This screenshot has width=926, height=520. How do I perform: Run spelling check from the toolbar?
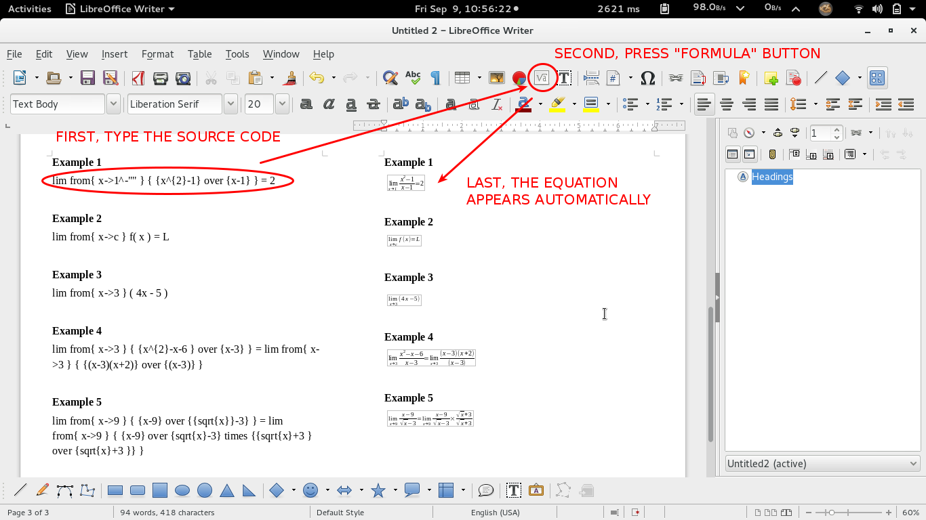point(413,78)
